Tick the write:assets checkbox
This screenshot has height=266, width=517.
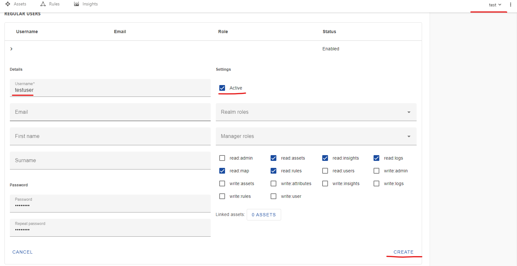[222, 183]
